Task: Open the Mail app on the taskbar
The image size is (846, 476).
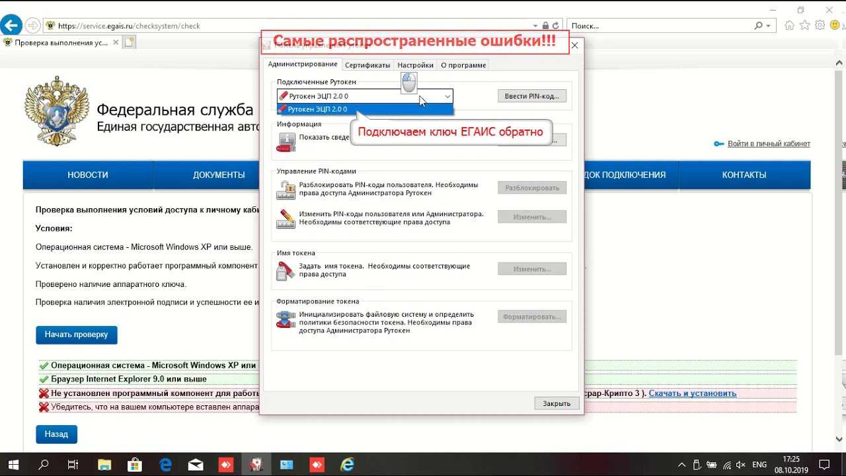Action: pos(196,465)
